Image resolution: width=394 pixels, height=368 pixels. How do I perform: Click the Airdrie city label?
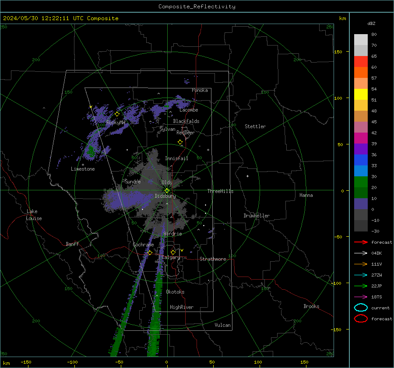(x=172, y=234)
